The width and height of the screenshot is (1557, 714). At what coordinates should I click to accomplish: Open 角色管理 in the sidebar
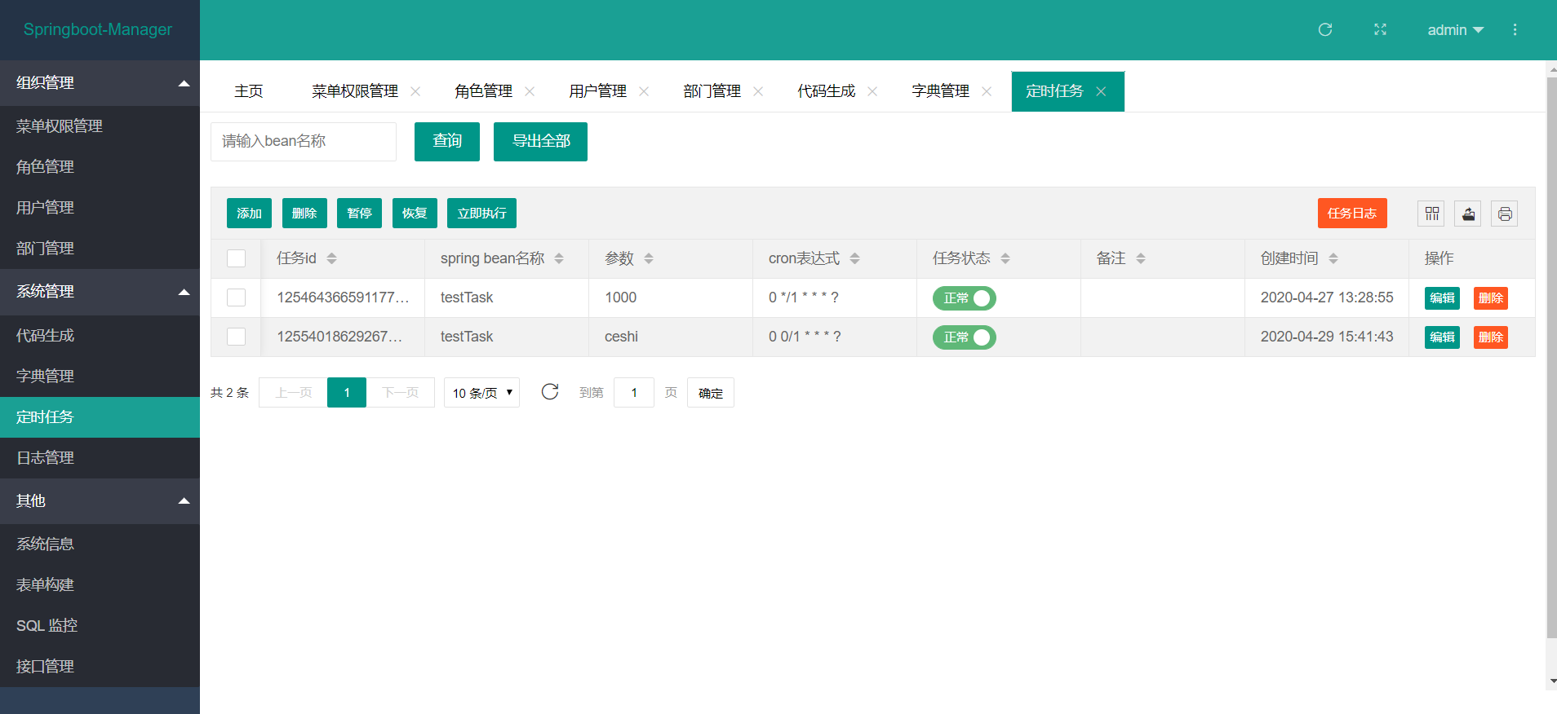(x=100, y=167)
